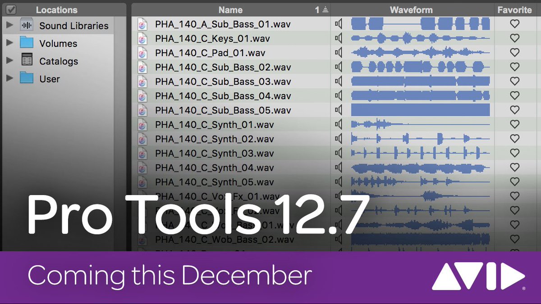Select the file name PHA_140_C_Keys_01.wav

[212, 39]
